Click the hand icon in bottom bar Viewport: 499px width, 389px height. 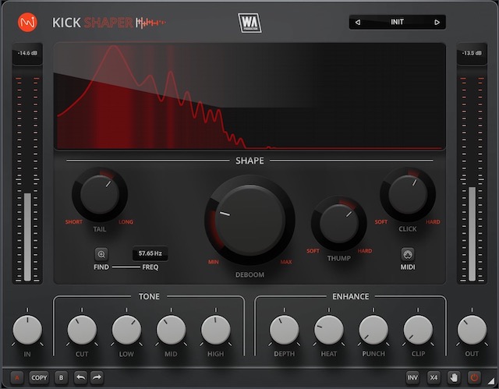click(x=455, y=377)
